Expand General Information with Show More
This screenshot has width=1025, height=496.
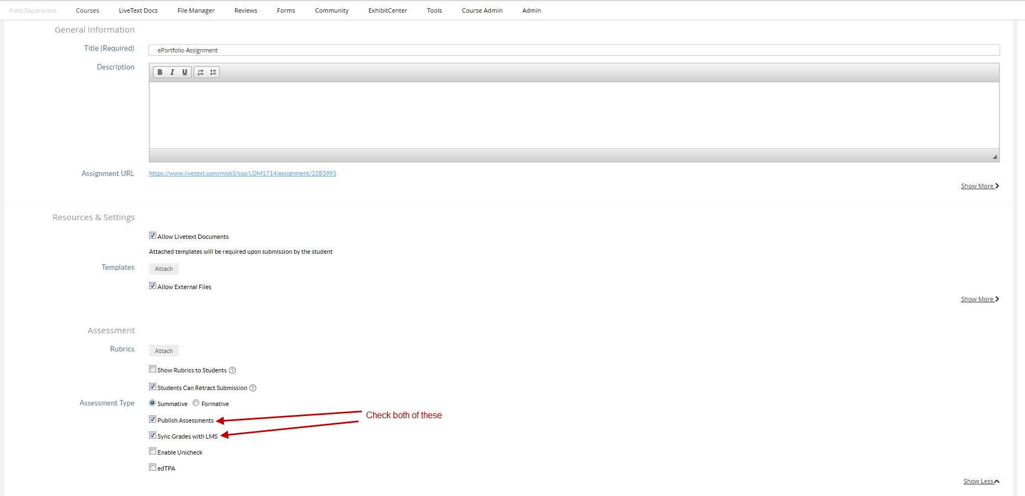click(x=980, y=186)
